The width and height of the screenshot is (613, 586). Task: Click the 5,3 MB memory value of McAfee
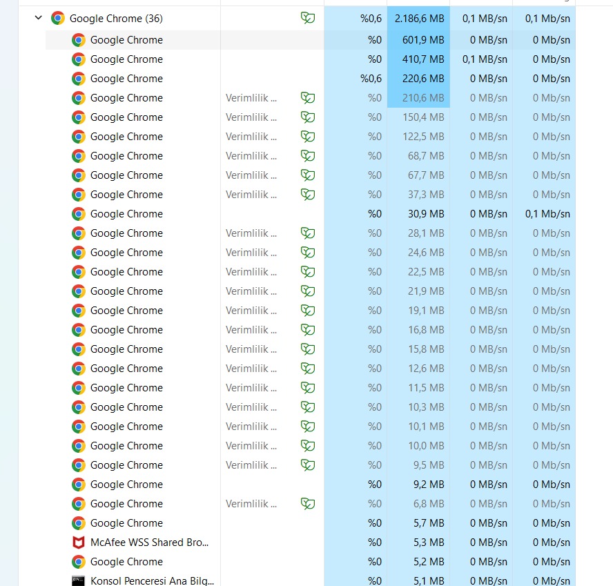pos(429,543)
